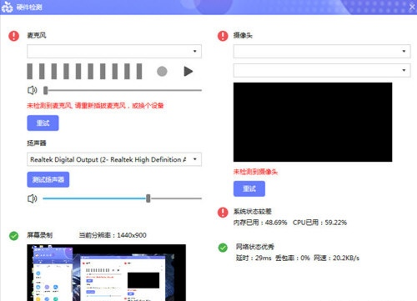Click the black camera preview area
The height and width of the screenshot is (301, 417).
point(313,122)
